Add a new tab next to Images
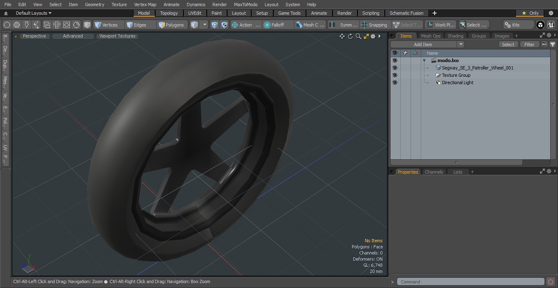 pyautogui.click(x=516, y=36)
